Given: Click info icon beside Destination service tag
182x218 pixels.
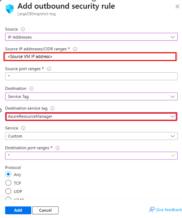Looking at the screenshot, I should pos(52,108).
